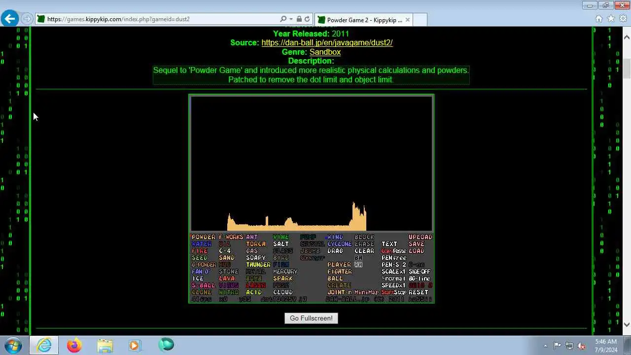Click the Windows Start button

tap(13, 345)
